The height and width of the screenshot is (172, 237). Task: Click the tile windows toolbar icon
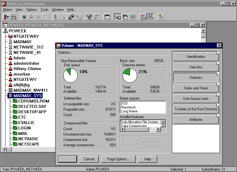132,17
